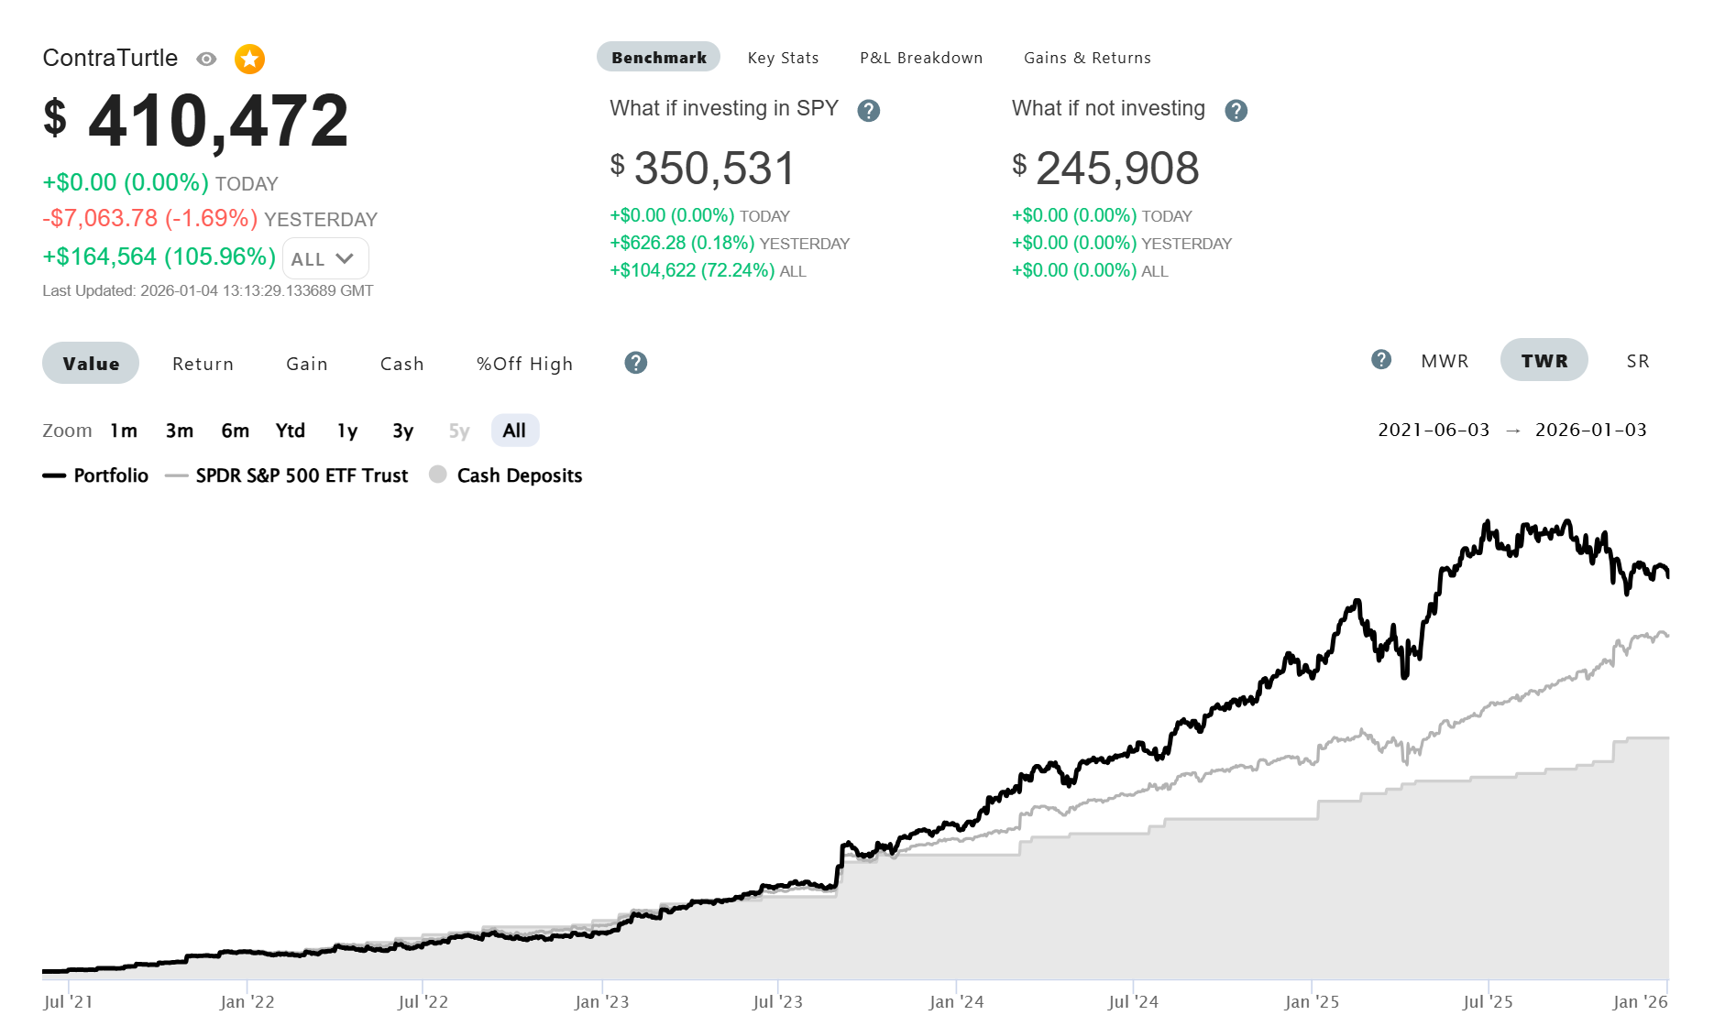Image resolution: width=1725 pixels, height=1026 pixels.
Task: Set chart zoom to 3y
Action: pyautogui.click(x=402, y=431)
